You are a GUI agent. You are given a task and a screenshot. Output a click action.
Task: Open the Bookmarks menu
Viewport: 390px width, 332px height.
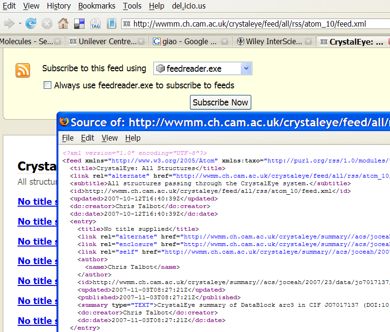(96, 6)
